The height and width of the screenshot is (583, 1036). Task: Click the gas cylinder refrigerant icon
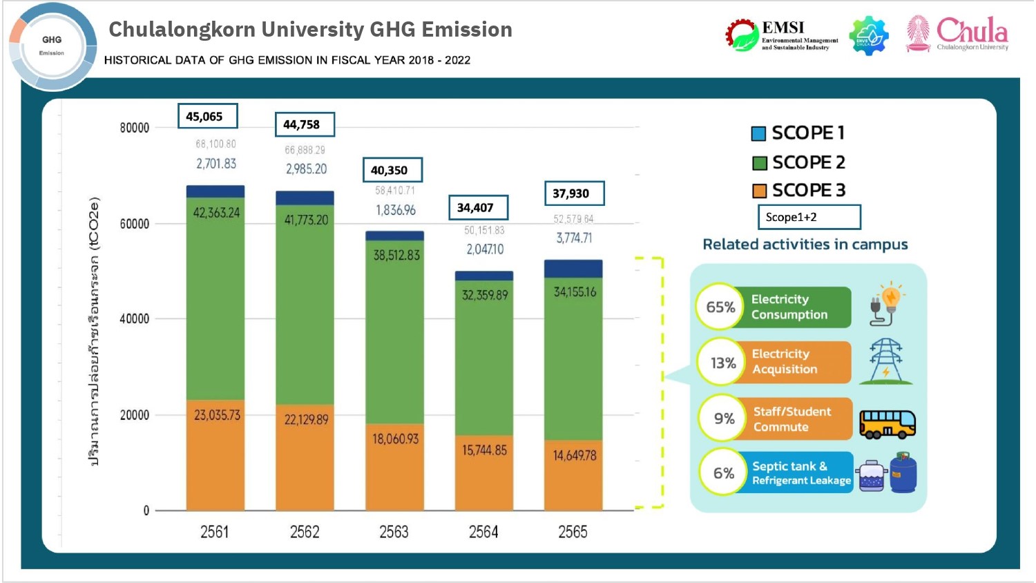click(x=905, y=472)
